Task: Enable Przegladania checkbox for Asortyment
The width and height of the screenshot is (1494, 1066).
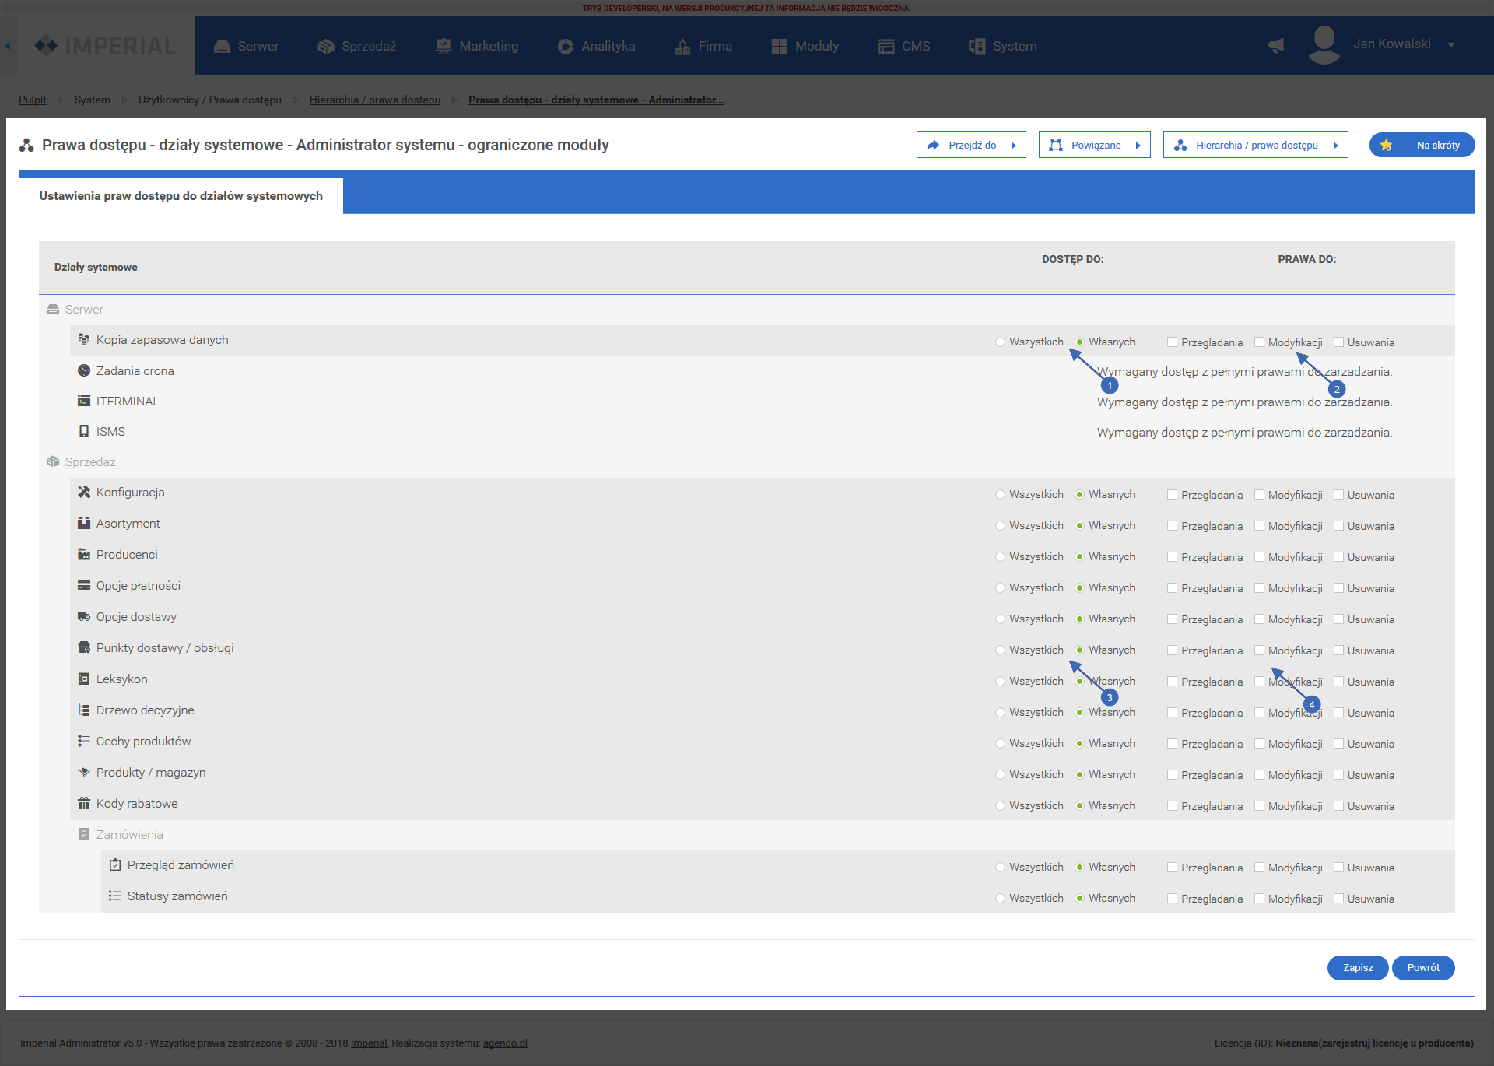Action: pyautogui.click(x=1172, y=526)
